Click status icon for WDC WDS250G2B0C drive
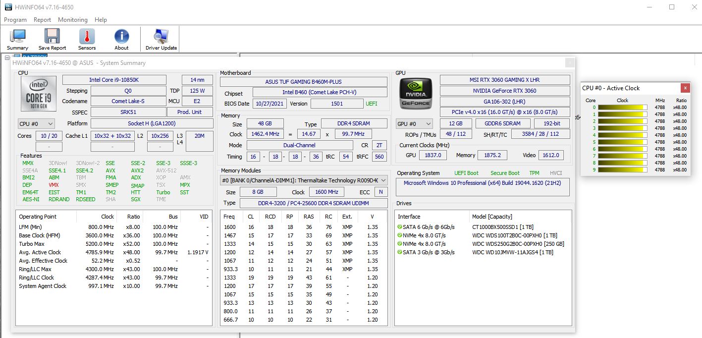 (399, 244)
